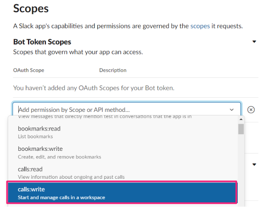Click the 'List bookmarks' description text

pos(35,136)
